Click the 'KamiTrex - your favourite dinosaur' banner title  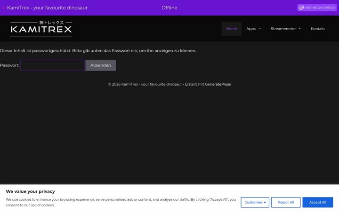(47, 8)
